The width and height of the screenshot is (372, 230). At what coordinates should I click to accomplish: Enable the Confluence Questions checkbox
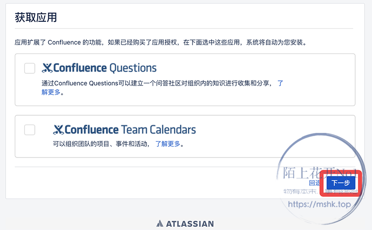point(30,68)
